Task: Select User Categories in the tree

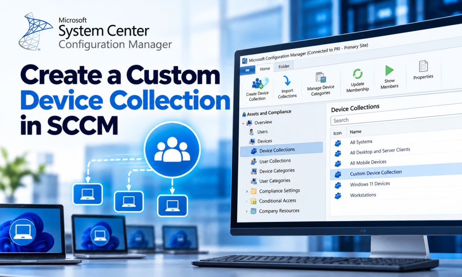Action: coord(275,180)
